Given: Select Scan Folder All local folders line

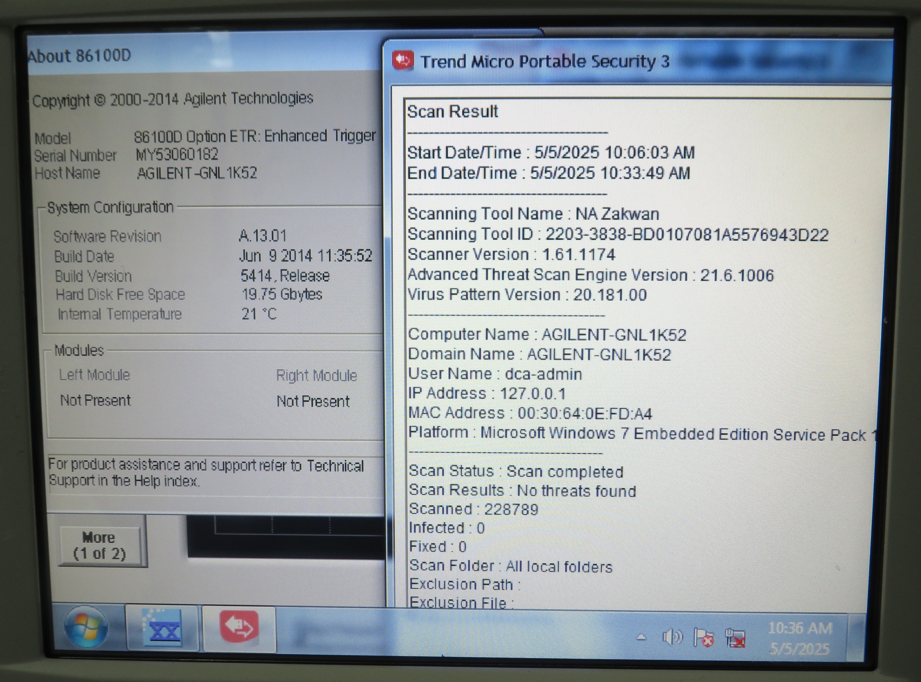Looking at the screenshot, I should 511,566.
